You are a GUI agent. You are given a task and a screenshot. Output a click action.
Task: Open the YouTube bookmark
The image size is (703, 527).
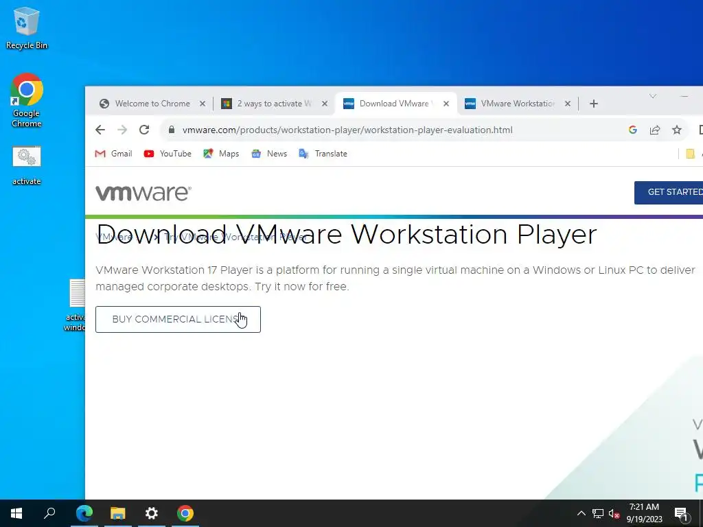tap(168, 154)
